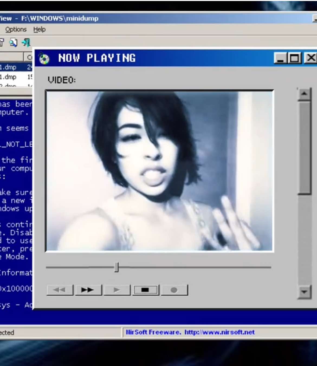Screen dimensions: 317x366
Task: Open the Help menu in BlueScreenView
Action: [x=39, y=29]
